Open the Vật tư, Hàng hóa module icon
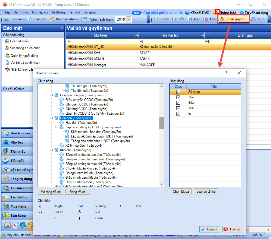 coord(6,170)
